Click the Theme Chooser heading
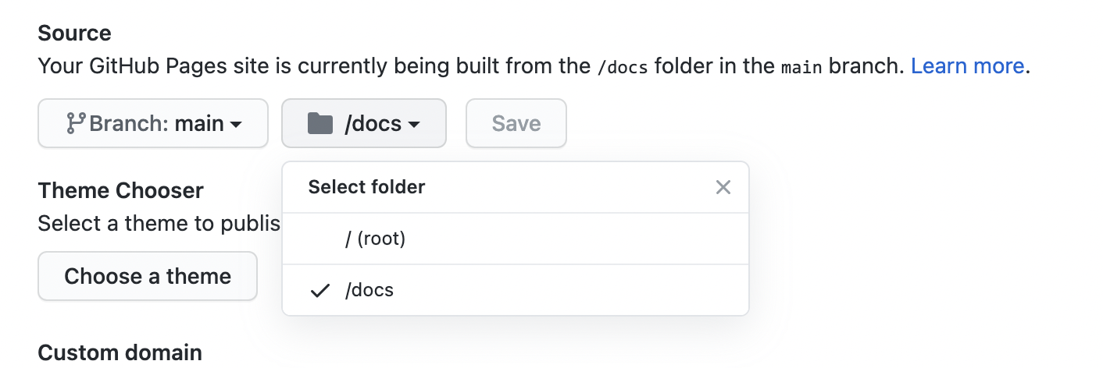The image size is (1103, 368). point(121,190)
